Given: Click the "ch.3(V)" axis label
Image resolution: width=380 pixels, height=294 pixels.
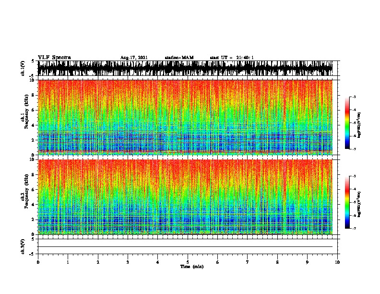Looking at the screenshot, I should (x=23, y=246).
